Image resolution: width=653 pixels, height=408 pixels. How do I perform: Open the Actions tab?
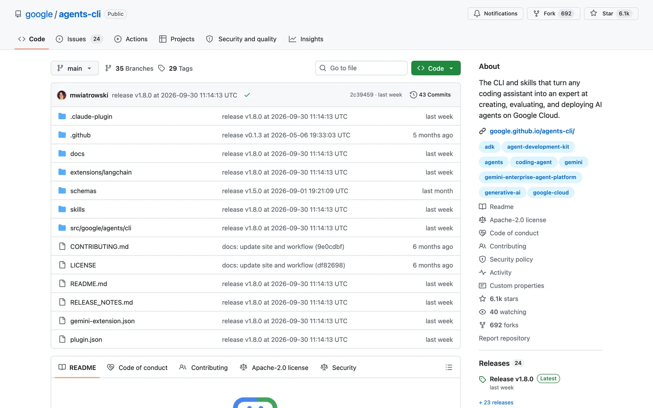131,39
